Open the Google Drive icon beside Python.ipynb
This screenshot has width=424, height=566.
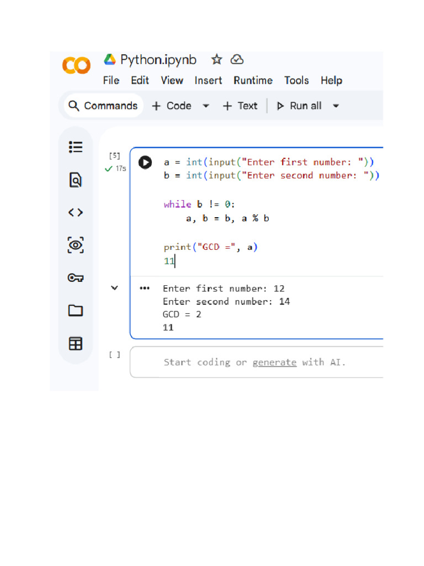click(x=110, y=59)
